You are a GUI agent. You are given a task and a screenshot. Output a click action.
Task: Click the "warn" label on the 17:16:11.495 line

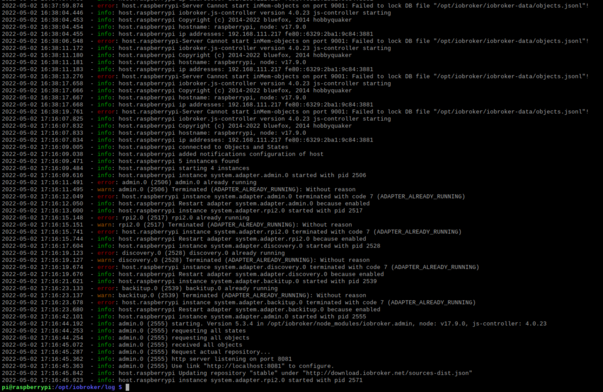(104, 189)
